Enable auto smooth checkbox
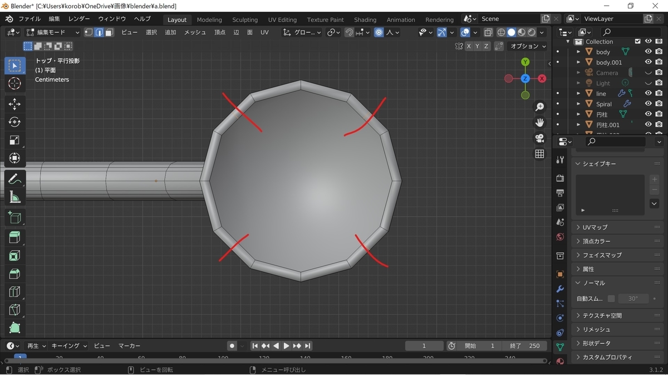The width and height of the screenshot is (668, 375). 611,298
